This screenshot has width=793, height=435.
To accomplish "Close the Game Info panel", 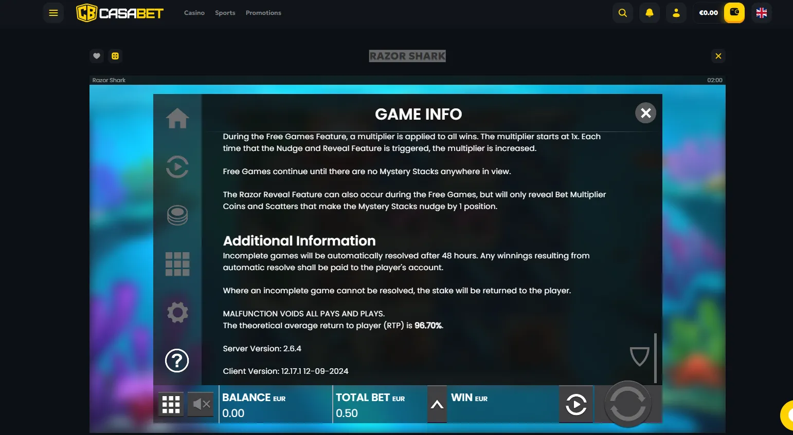I will pyautogui.click(x=646, y=113).
